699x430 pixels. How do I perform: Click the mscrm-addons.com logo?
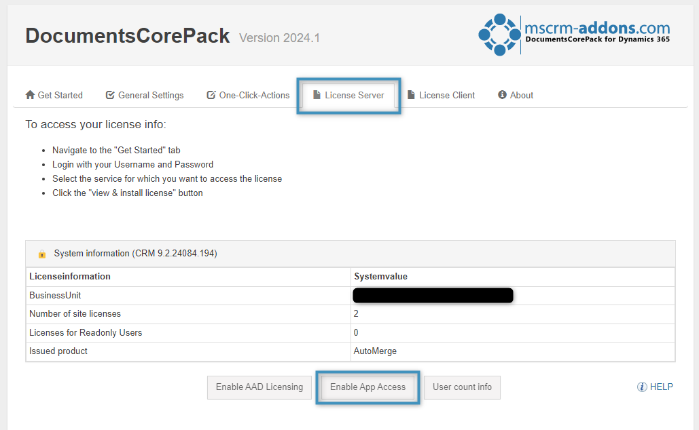point(574,35)
